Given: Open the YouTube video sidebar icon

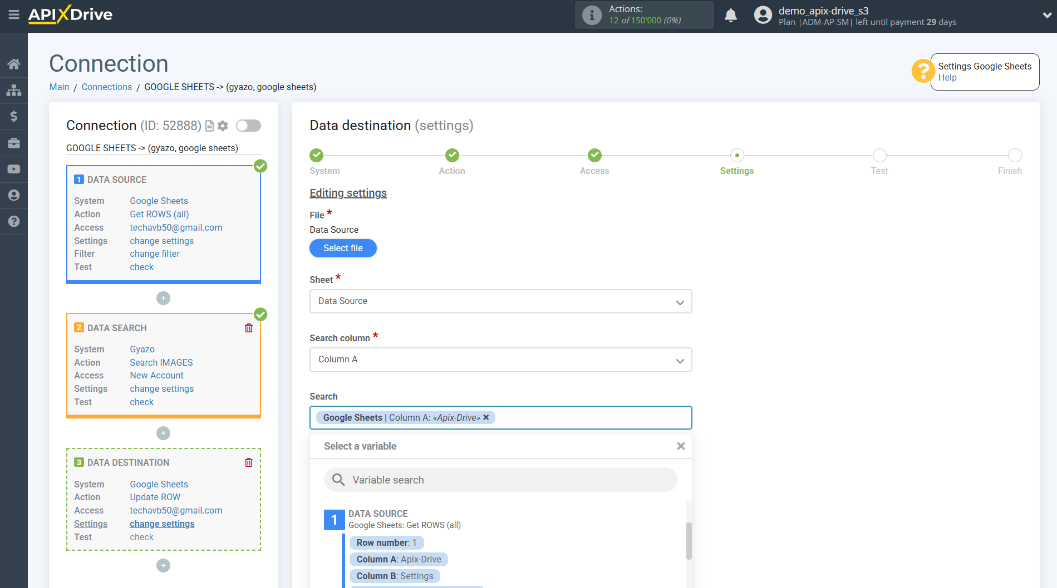Looking at the screenshot, I should click(x=14, y=169).
